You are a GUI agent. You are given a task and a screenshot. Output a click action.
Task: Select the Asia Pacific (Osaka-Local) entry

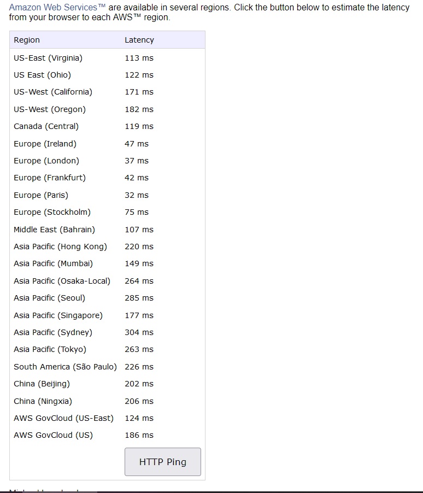[x=62, y=281]
